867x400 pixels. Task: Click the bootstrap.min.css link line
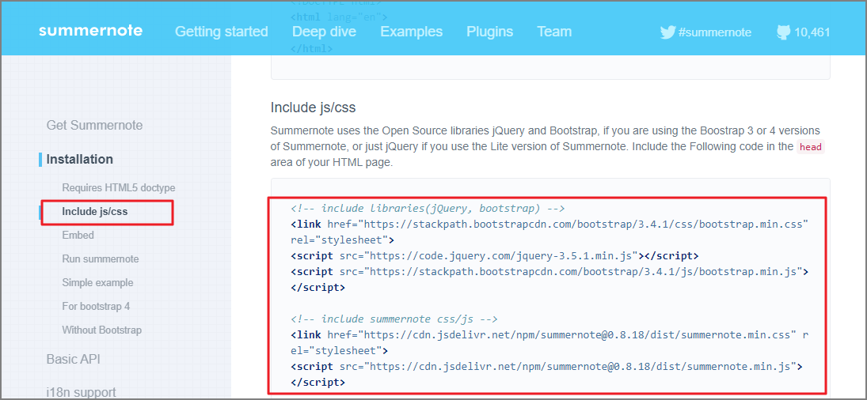(x=549, y=232)
